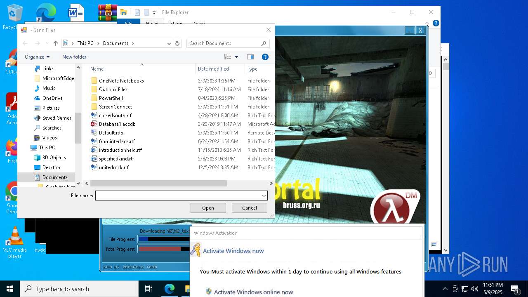528x297 pixels.
Task: Select PowerShell folder
Action: point(111,98)
